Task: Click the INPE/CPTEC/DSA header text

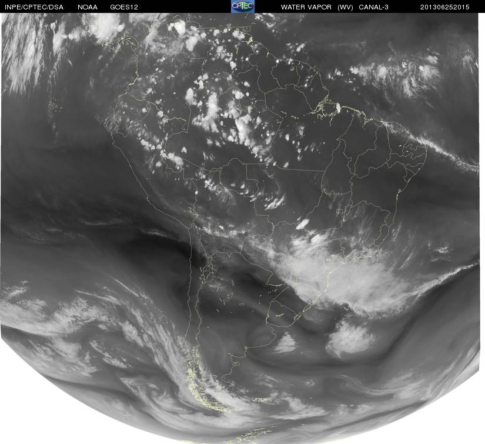Action: click(x=34, y=7)
